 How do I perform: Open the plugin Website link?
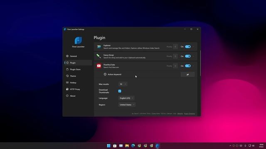(180, 114)
